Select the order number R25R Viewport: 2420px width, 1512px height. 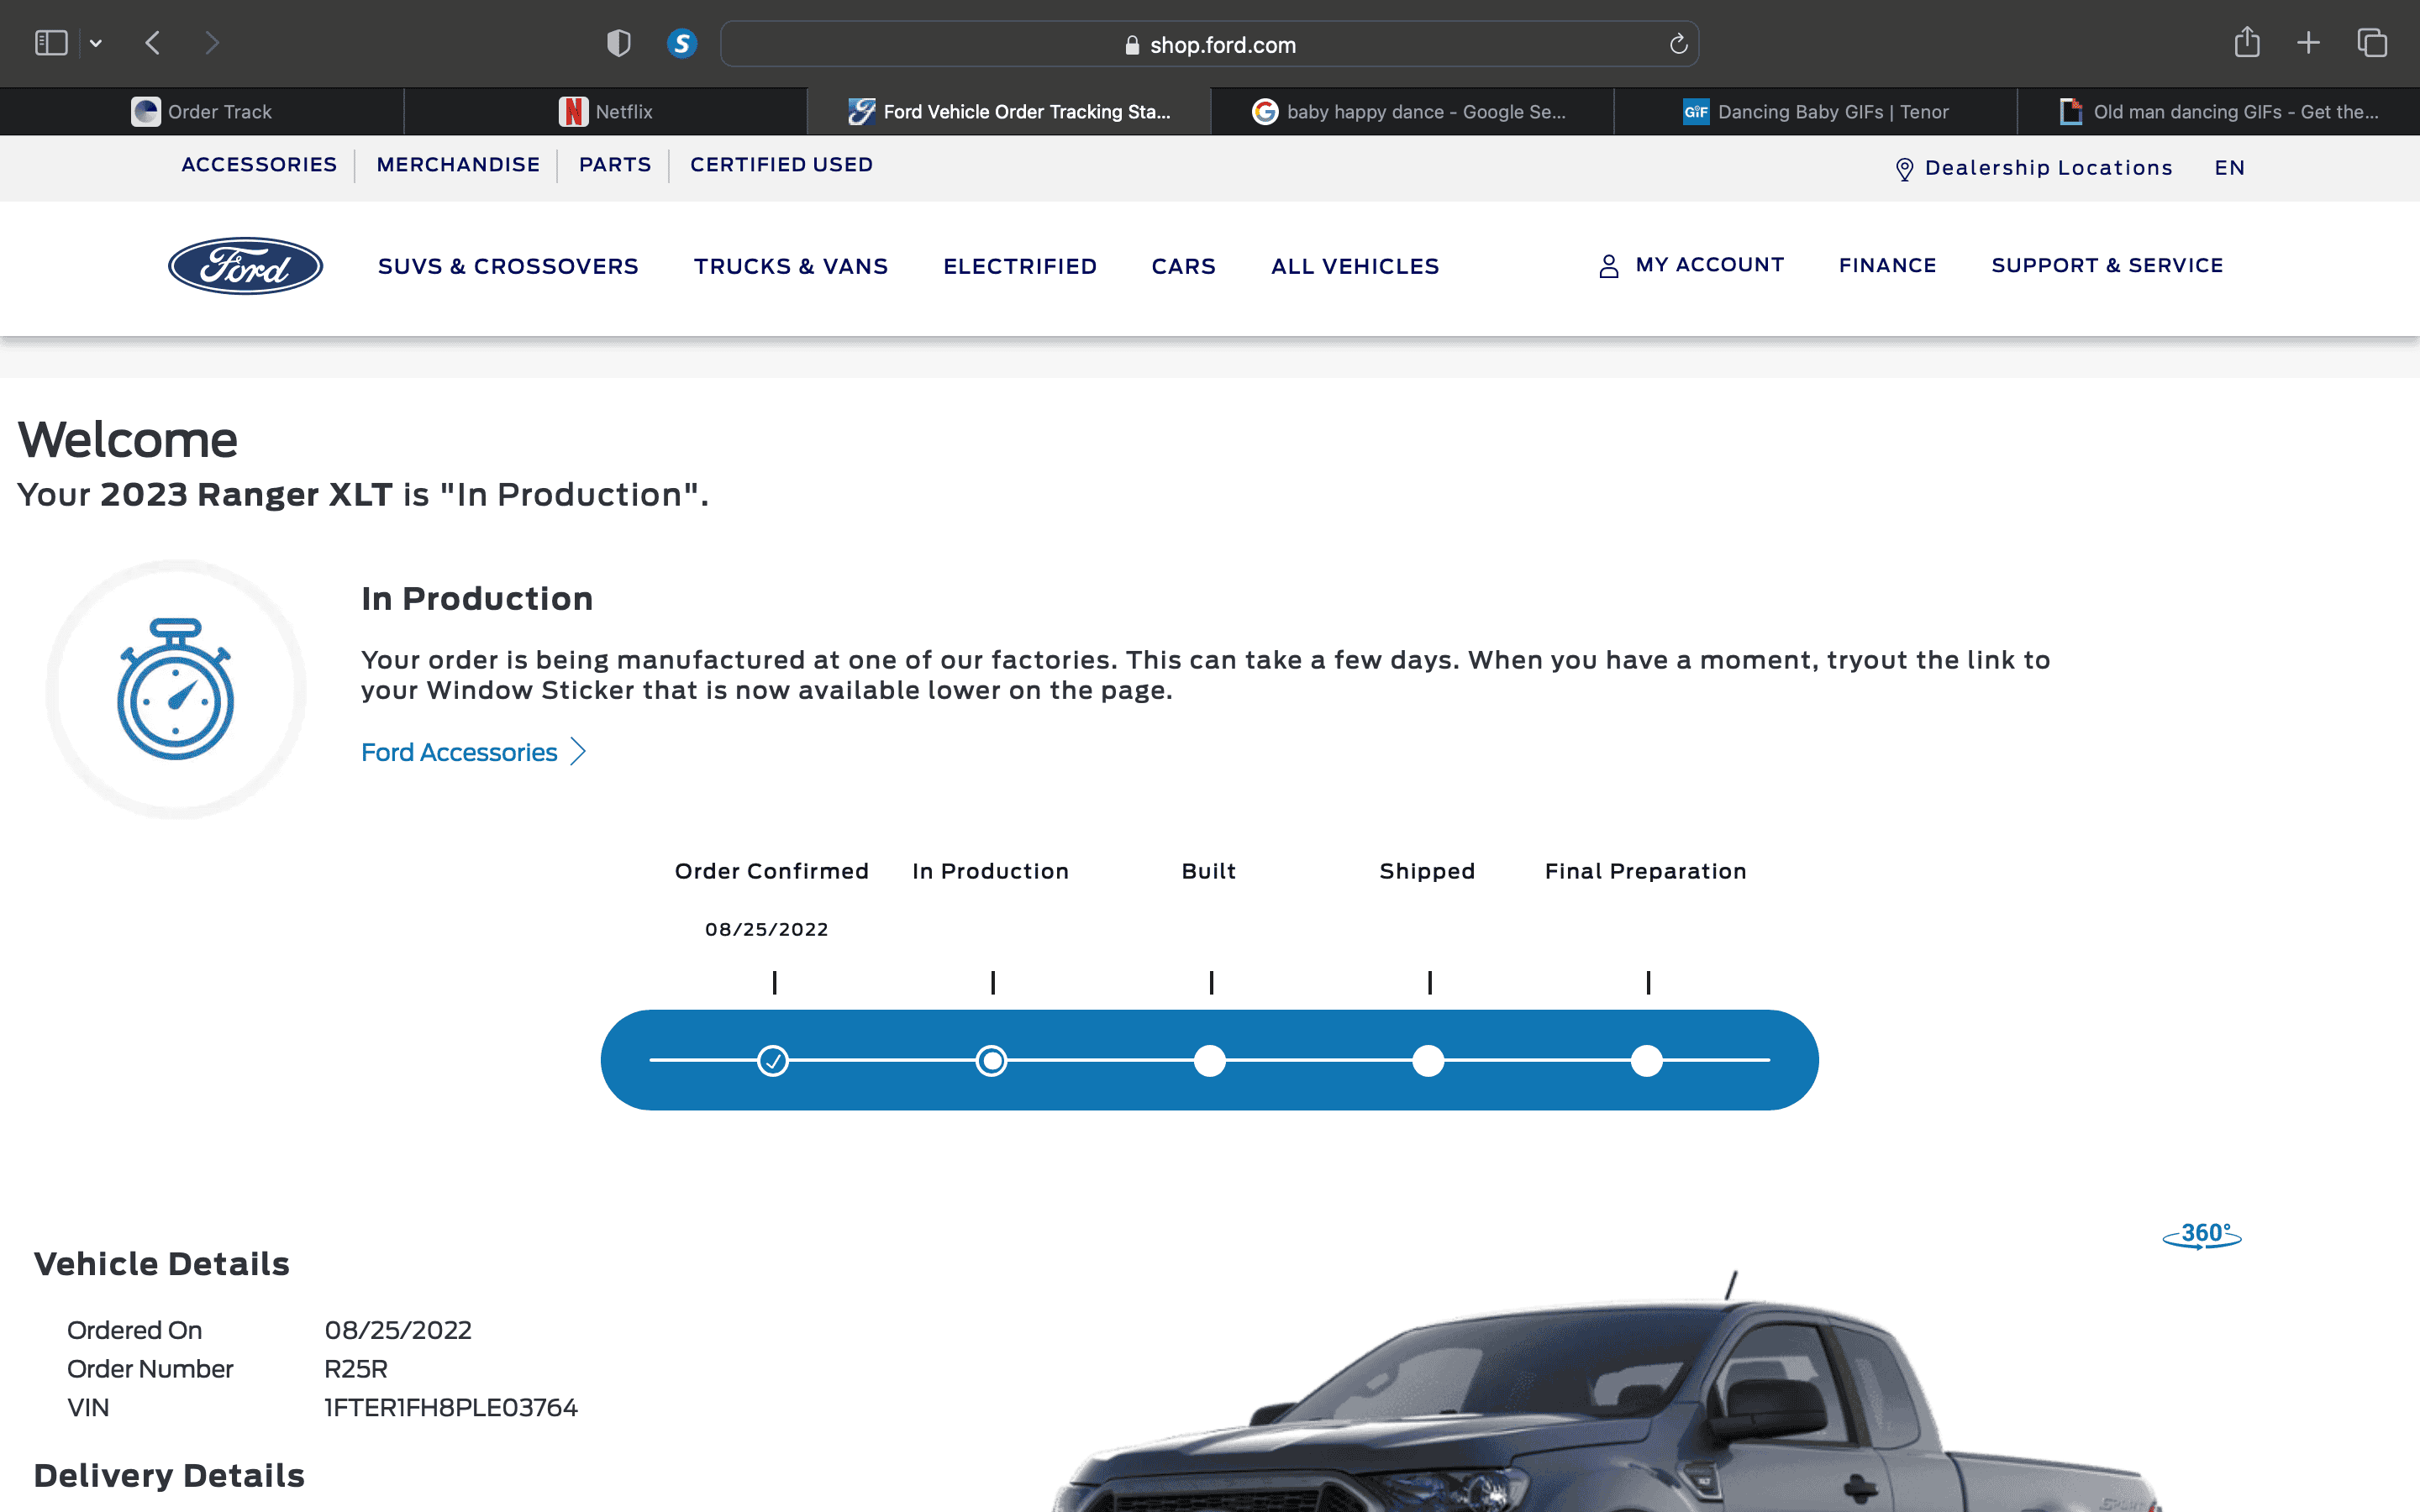(356, 1369)
